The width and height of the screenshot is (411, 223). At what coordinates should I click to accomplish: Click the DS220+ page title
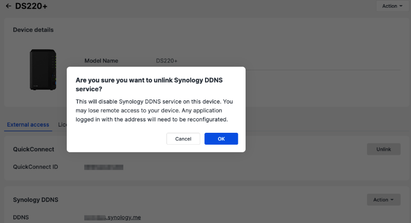(32, 6)
